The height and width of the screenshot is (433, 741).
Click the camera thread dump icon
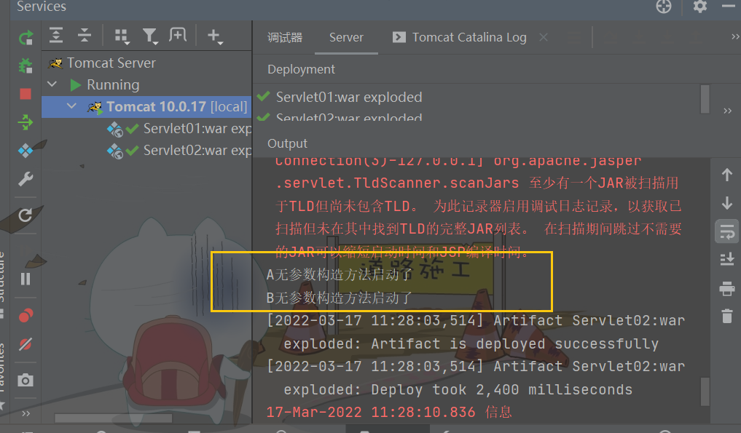point(26,380)
